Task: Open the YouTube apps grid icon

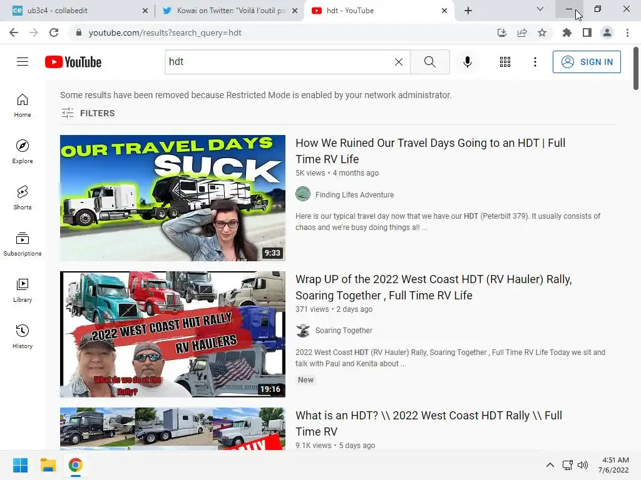Action: (505, 62)
